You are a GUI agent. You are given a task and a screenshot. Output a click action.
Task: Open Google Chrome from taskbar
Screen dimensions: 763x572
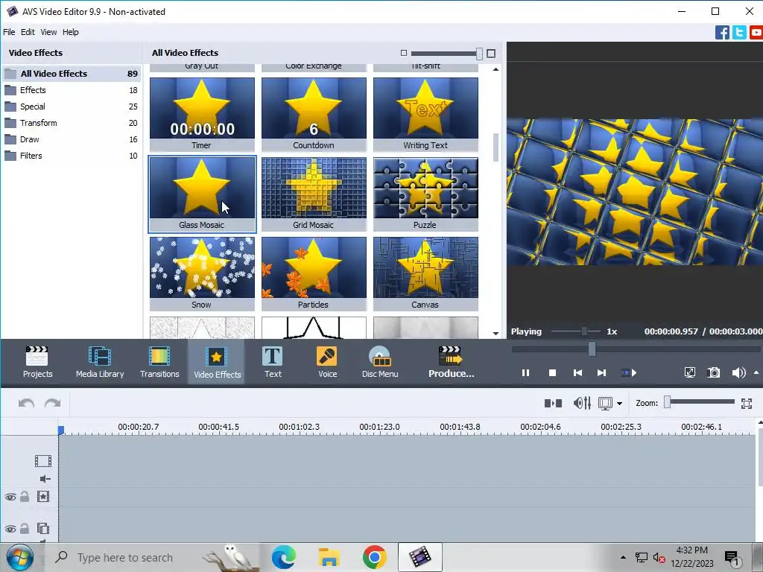pyautogui.click(x=374, y=557)
